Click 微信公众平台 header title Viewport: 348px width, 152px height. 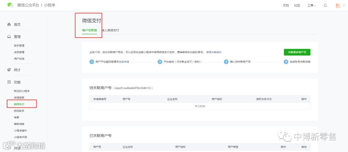point(28,5)
